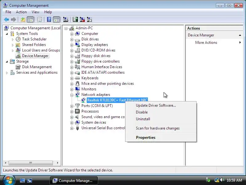
Task: Select the Processors category icon
Action: tap(77, 111)
